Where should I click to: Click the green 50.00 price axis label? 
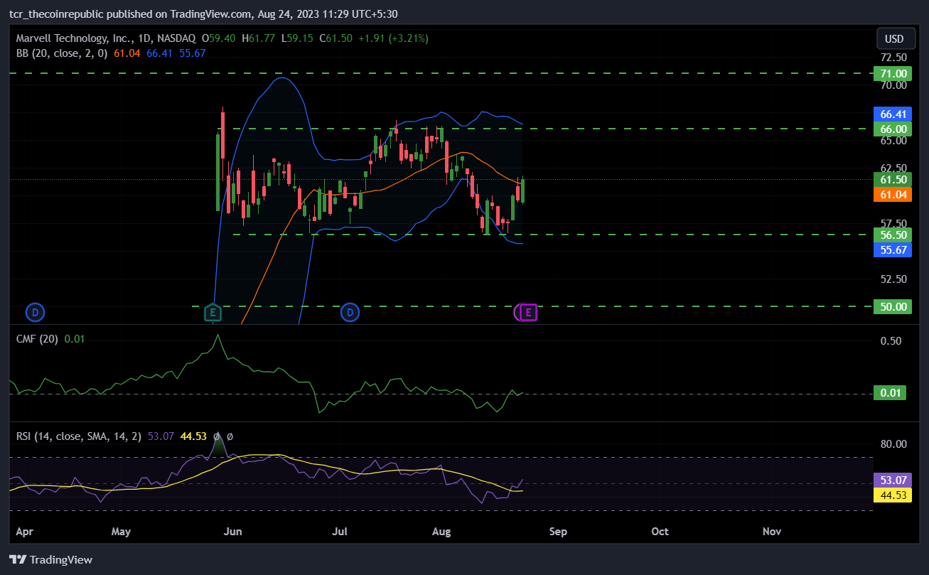click(x=893, y=306)
